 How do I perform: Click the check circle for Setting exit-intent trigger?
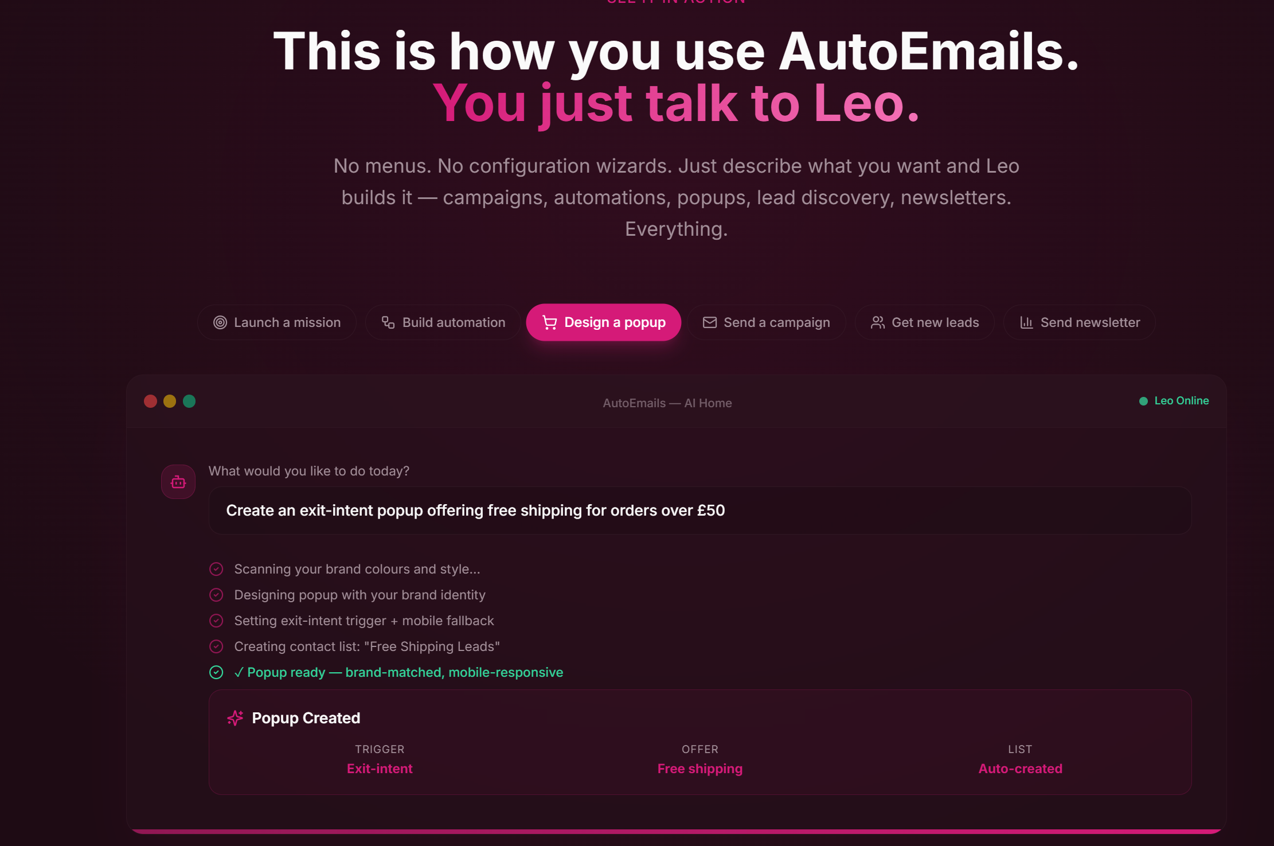(x=216, y=621)
